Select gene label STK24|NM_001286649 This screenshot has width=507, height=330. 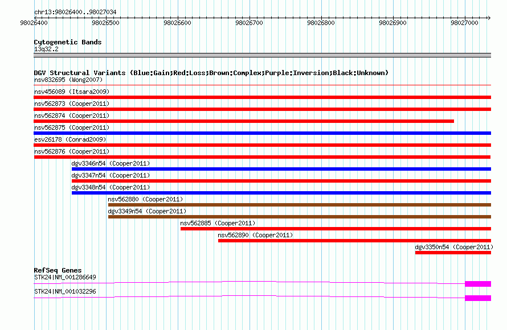pyautogui.click(x=65, y=277)
